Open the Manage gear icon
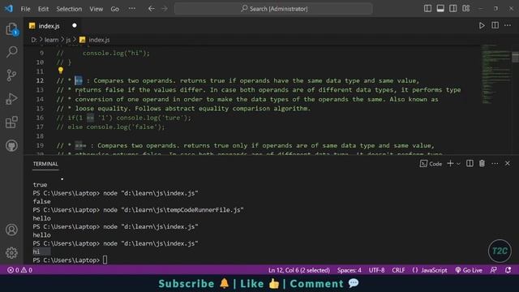Image resolution: width=519 pixels, height=292 pixels. 11,253
